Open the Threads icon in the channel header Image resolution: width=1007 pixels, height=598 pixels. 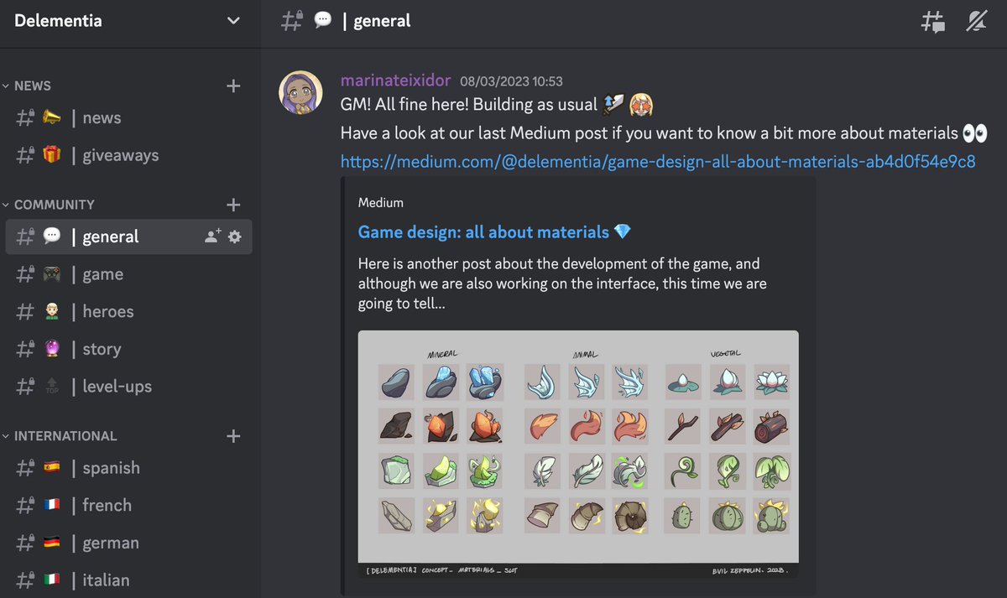pyautogui.click(x=933, y=23)
